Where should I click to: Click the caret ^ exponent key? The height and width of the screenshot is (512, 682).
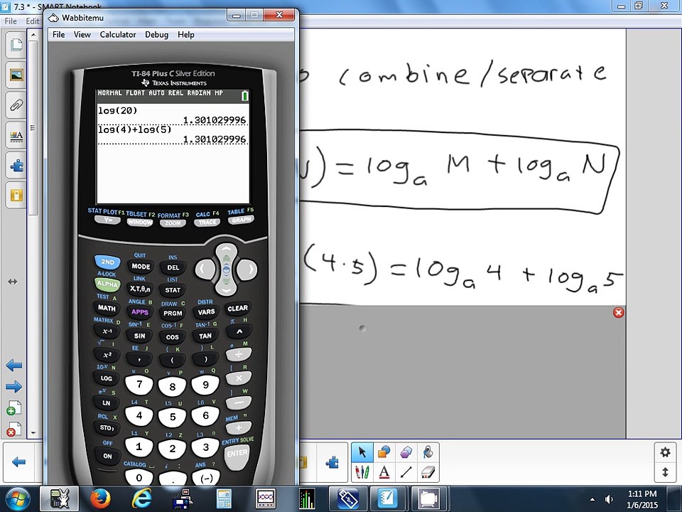(239, 332)
